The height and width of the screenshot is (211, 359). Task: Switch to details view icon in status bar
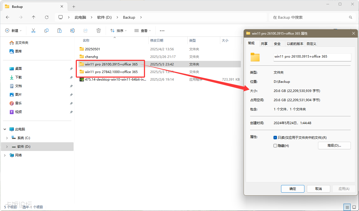pyautogui.click(x=347, y=207)
